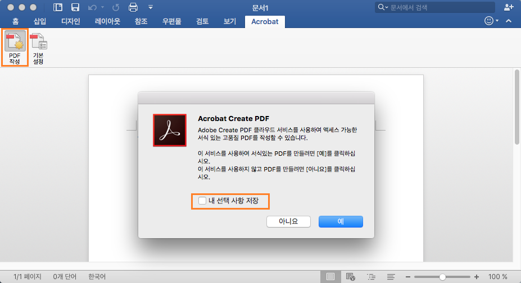521x283 pixels.
Task: Enable the 내 선택 사항 저장 checkbox
Action: pyautogui.click(x=202, y=201)
